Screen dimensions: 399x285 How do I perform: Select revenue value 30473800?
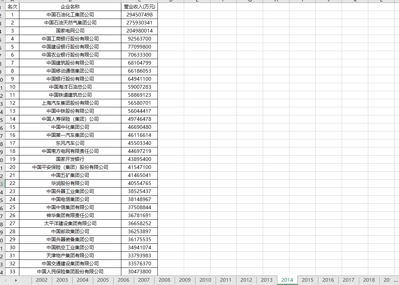140,271
